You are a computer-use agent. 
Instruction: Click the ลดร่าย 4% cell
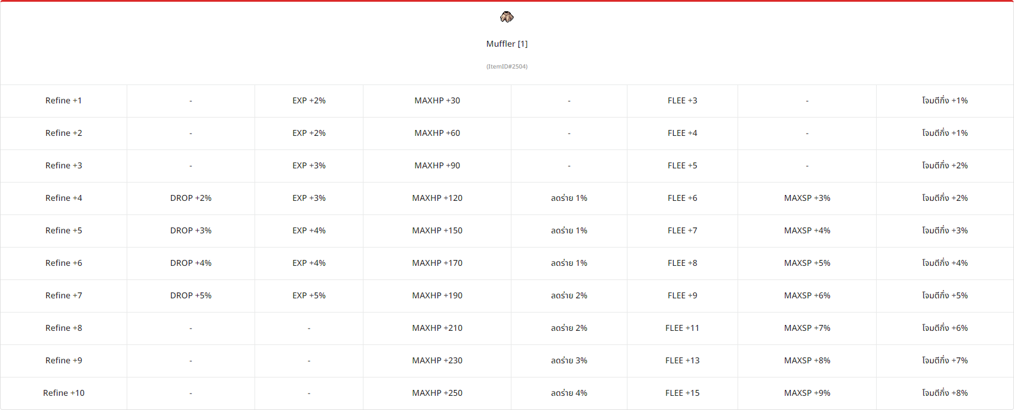[x=569, y=393]
